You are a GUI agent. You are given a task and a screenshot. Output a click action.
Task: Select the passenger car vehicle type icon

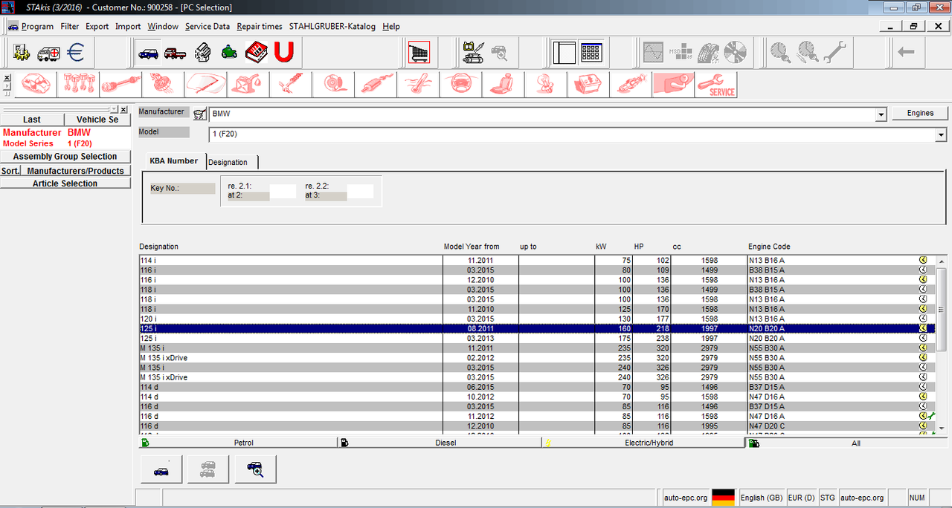(148, 53)
